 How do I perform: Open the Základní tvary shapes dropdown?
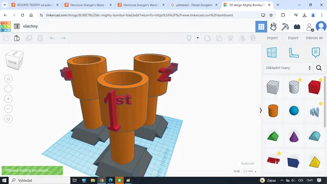click(x=288, y=68)
